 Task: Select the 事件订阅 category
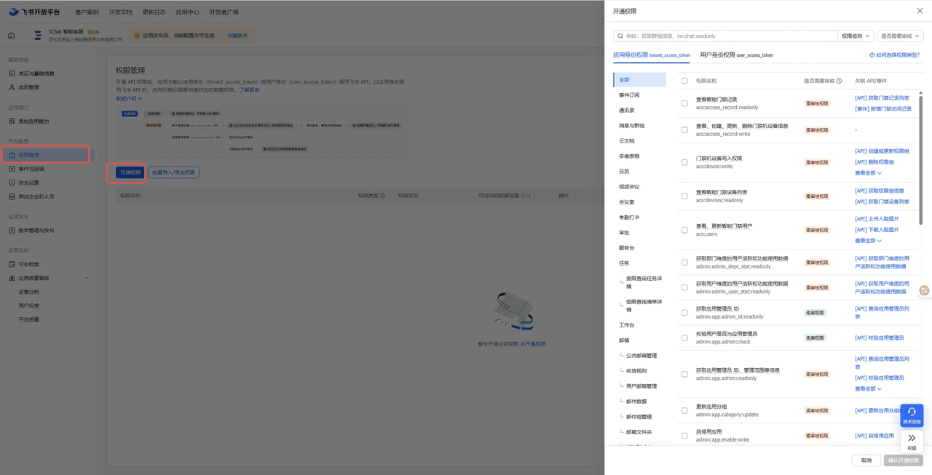click(x=629, y=95)
